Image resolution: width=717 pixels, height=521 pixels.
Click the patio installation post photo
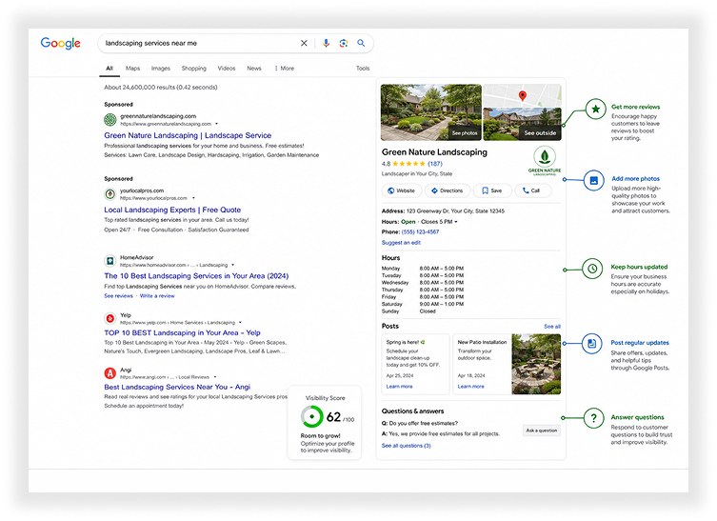[536, 364]
